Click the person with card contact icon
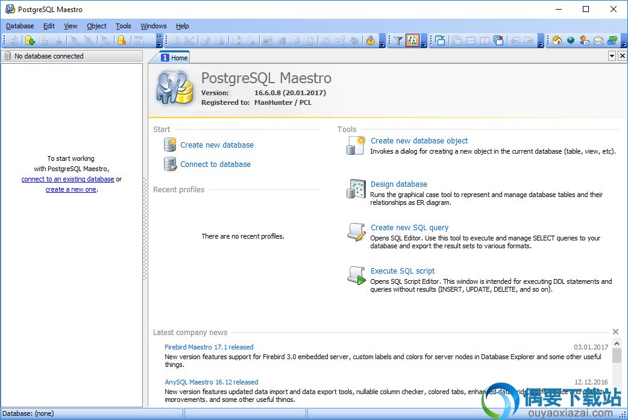The width and height of the screenshot is (628, 420). 585,40
